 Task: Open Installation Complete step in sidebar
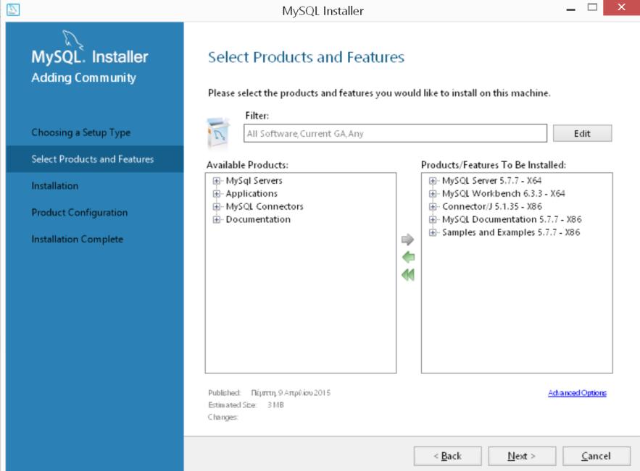tap(77, 239)
